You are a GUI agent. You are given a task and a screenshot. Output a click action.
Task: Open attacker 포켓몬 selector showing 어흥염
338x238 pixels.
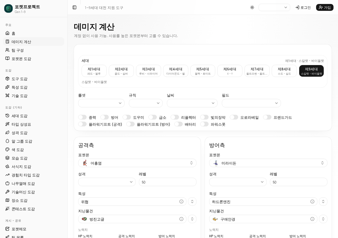(137, 163)
